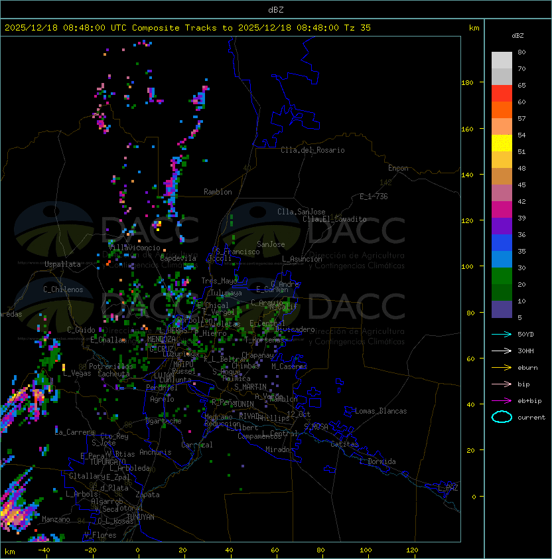Click the 'Tz 35' threshold value in header
Screen dimensions: 552x559
358,27
